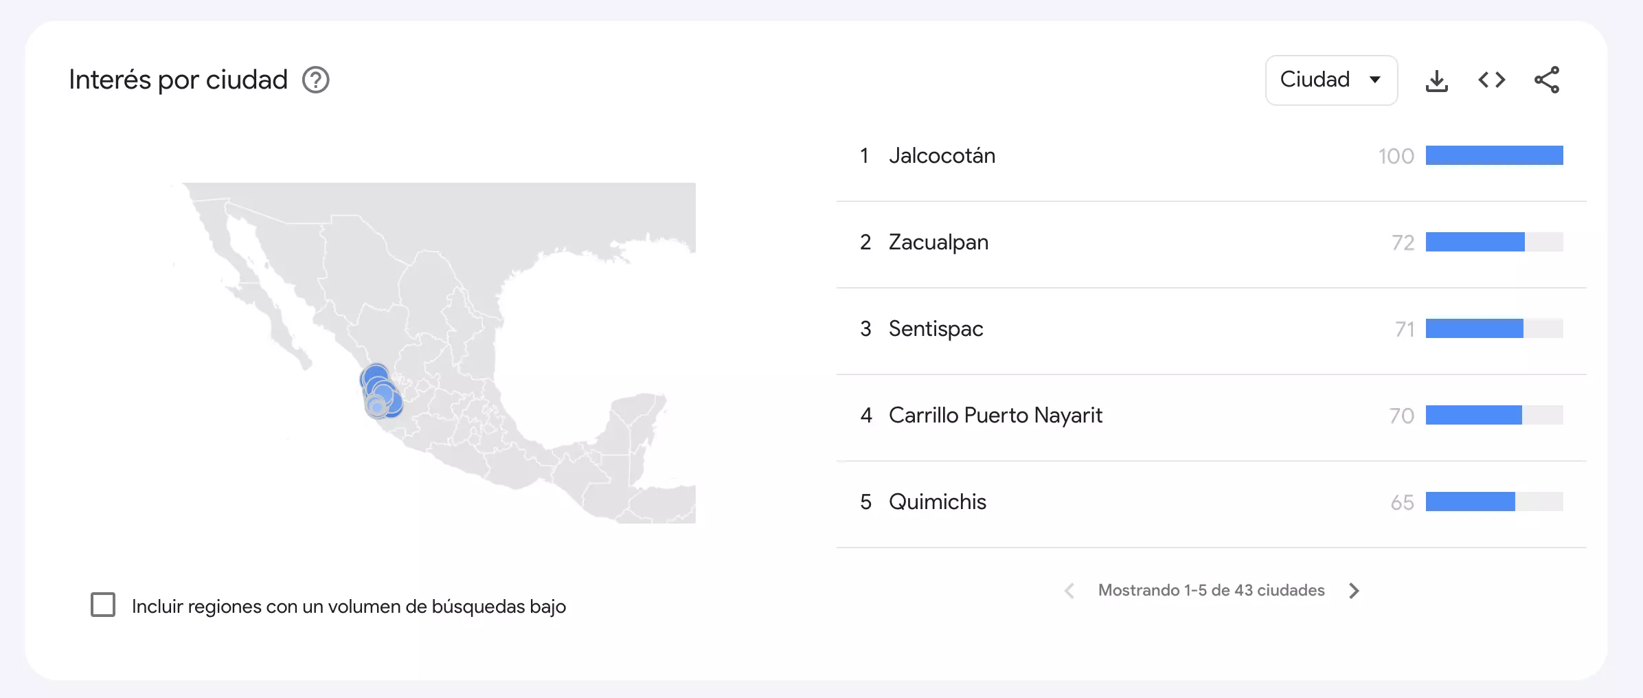
Task: Enable low search volume regions checkbox
Action: pyautogui.click(x=103, y=605)
